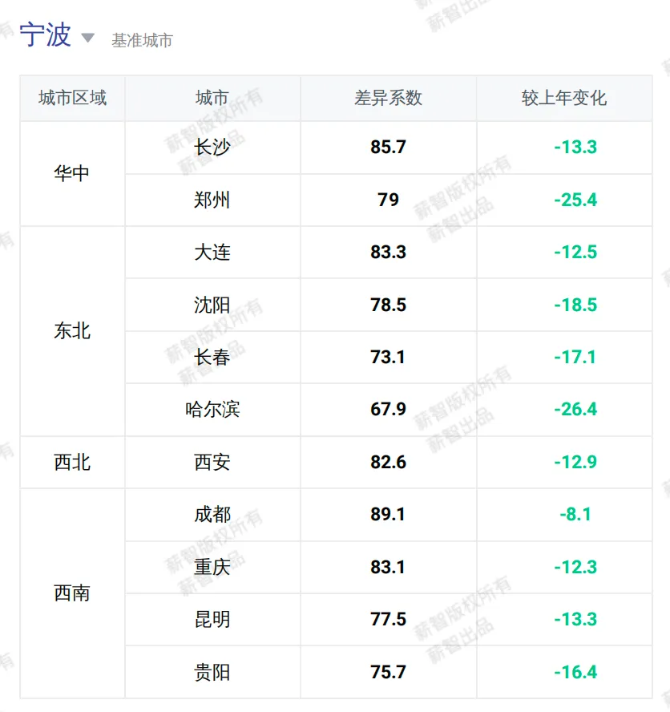The image size is (670, 712).
Task: Click the 较上年变化 column header
Action: pyautogui.click(x=564, y=98)
